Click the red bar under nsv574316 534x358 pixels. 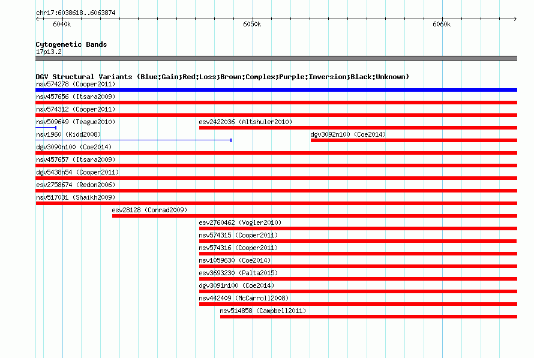click(358, 254)
